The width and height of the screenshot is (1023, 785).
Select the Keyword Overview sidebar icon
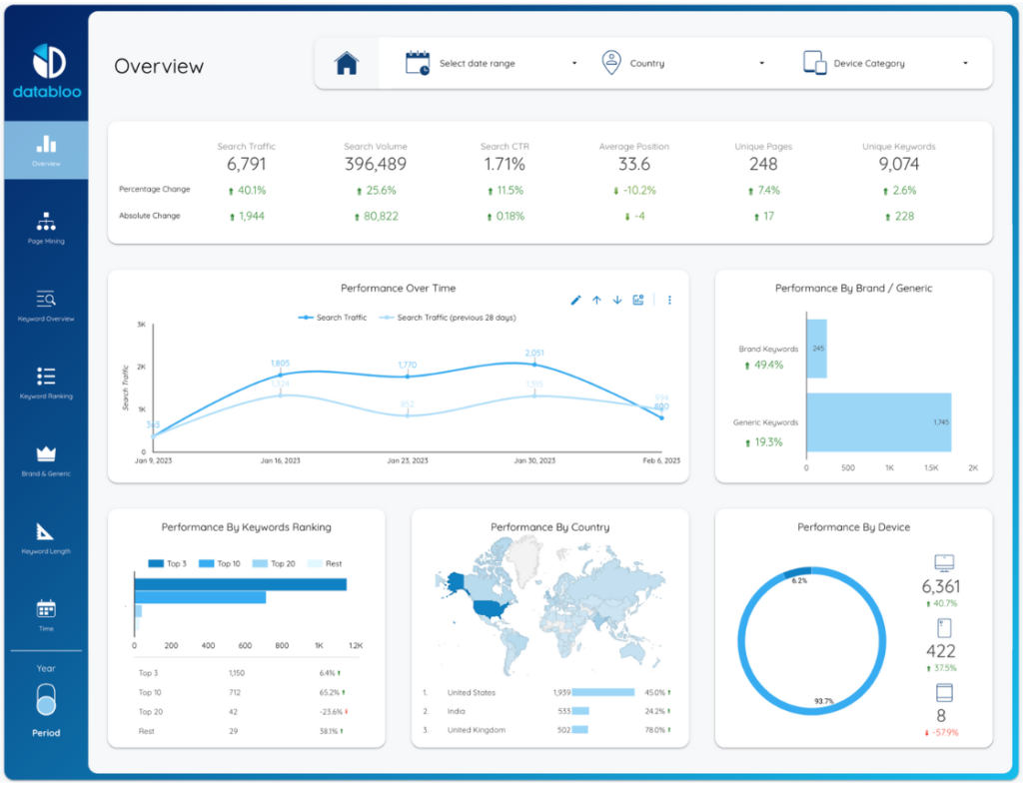tap(45, 305)
